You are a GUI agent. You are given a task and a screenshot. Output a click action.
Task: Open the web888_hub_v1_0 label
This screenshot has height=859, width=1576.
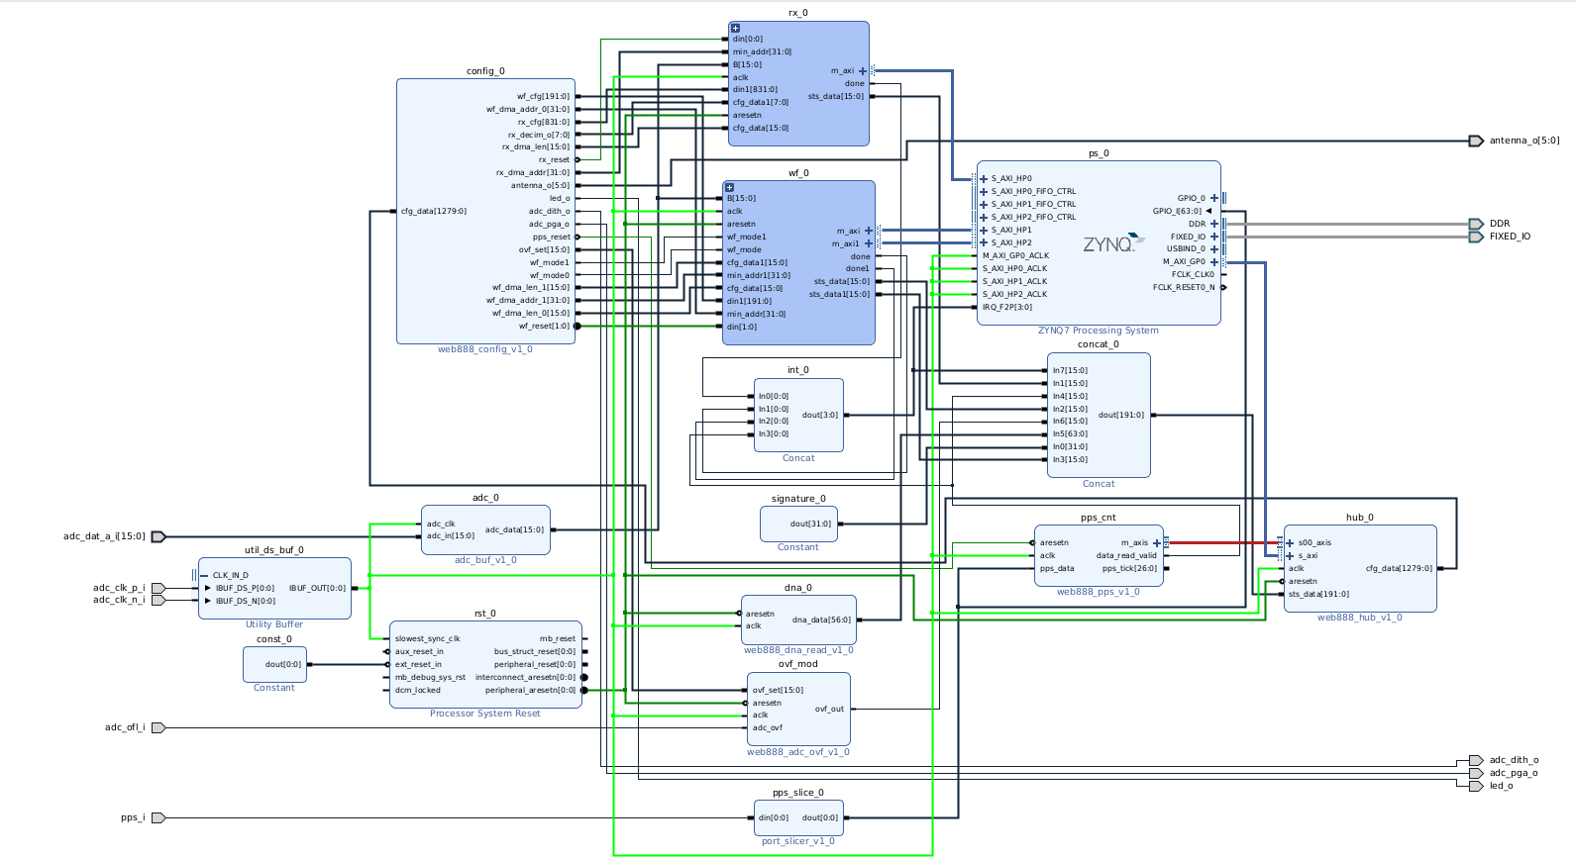(1359, 618)
